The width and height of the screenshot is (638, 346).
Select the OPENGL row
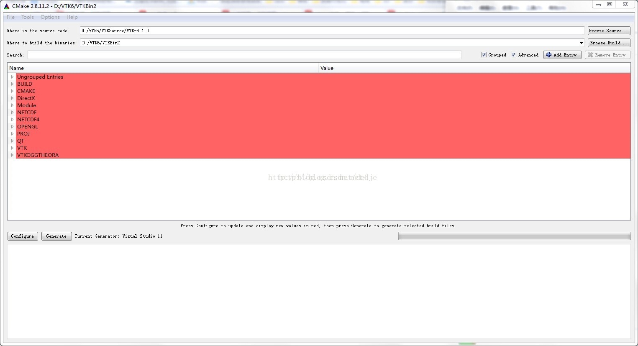click(x=323, y=127)
